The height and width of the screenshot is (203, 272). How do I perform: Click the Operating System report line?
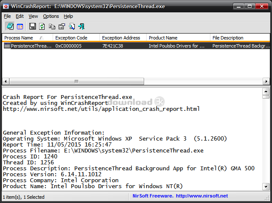(x=115, y=139)
